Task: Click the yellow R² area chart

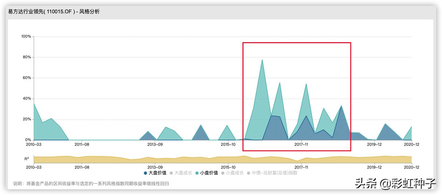Action: [223, 159]
